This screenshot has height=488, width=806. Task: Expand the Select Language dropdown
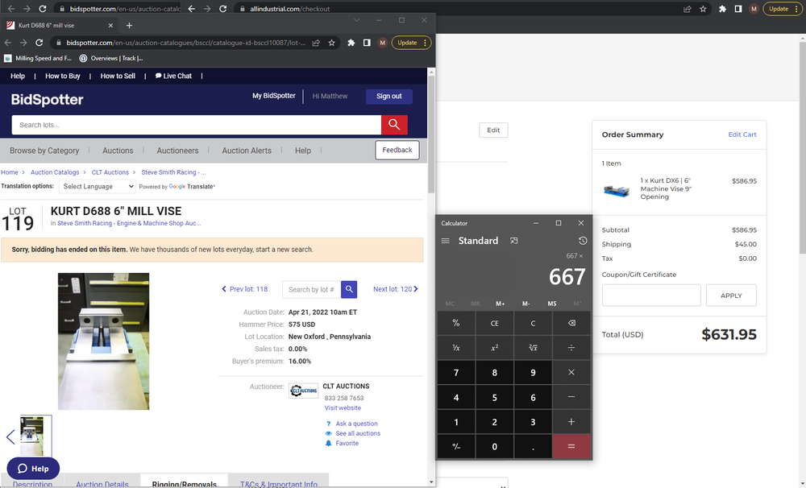pos(98,186)
